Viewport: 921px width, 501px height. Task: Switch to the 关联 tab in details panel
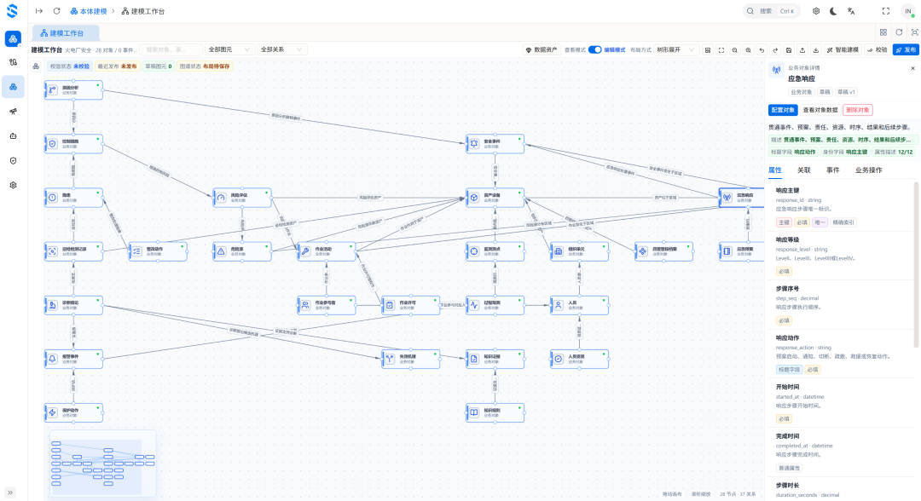(803, 170)
